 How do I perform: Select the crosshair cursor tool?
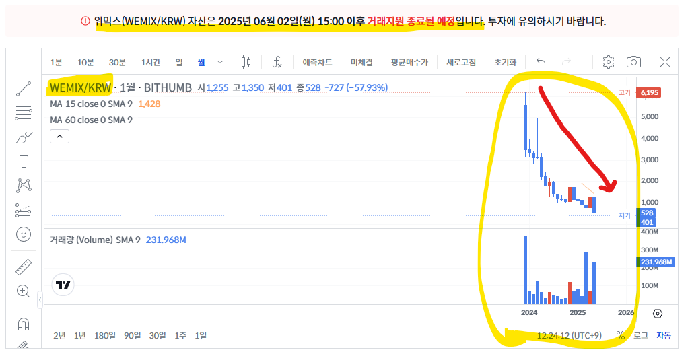(x=24, y=65)
